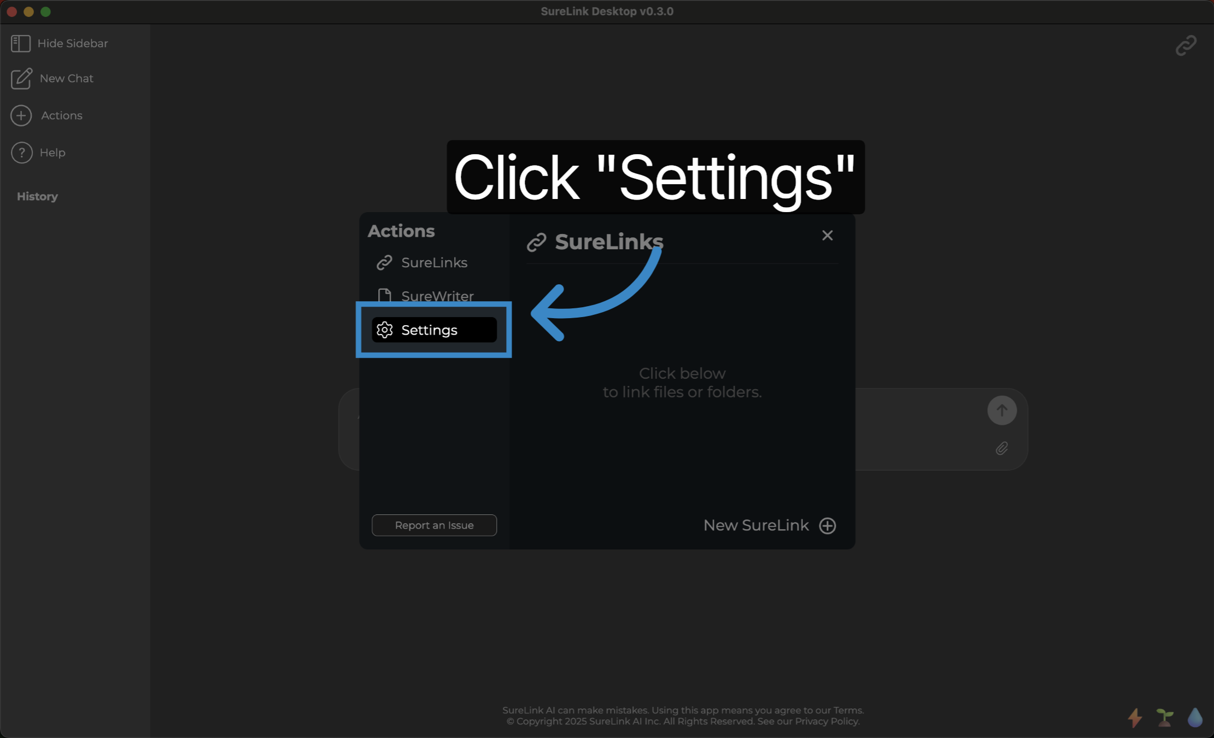Click the Hide Sidebar panel icon
The width and height of the screenshot is (1214, 738).
pos(21,44)
